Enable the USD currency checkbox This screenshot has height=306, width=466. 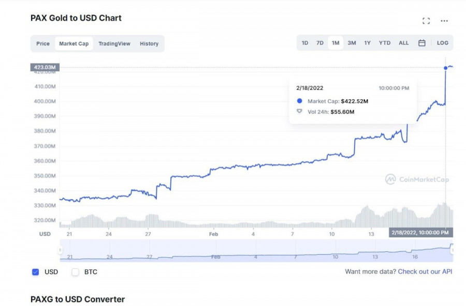(36, 272)
